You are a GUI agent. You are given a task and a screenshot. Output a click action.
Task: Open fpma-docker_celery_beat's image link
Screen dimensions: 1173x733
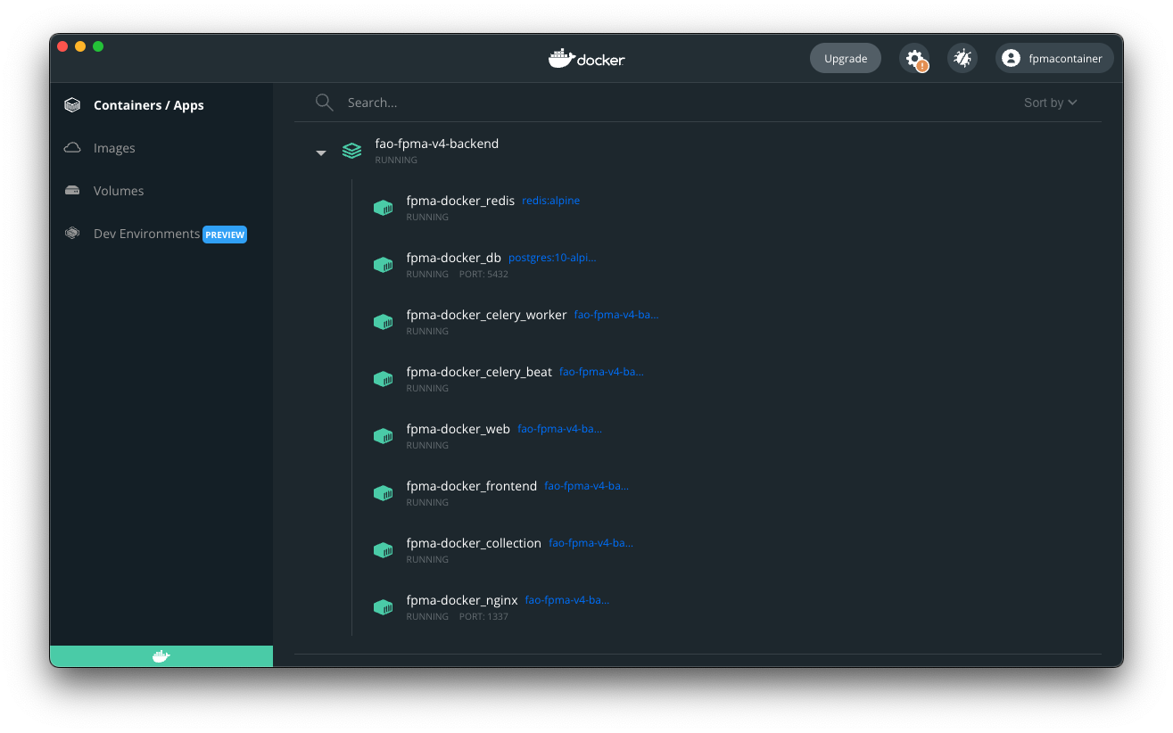pos(601,372)
